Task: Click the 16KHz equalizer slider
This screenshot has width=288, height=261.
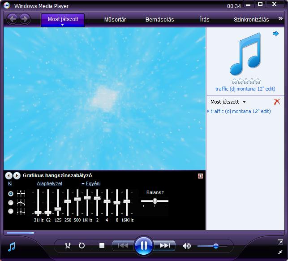Action: coord(127,201)
